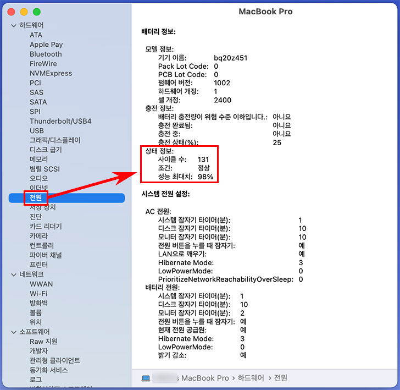Open the 카메라 hardware item
This screenshot has height=390, width=400.
point(38,236)
